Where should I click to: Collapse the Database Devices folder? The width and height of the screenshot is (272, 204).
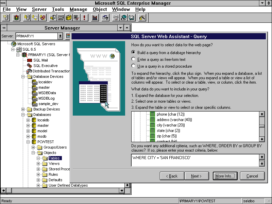pos(23,77)
